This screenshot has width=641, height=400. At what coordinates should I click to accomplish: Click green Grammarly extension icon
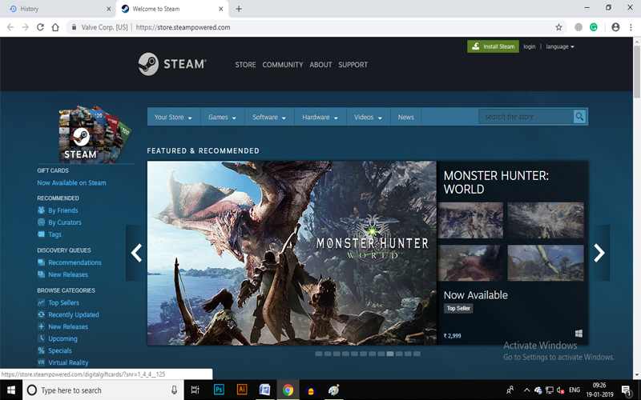coord(594,27)
